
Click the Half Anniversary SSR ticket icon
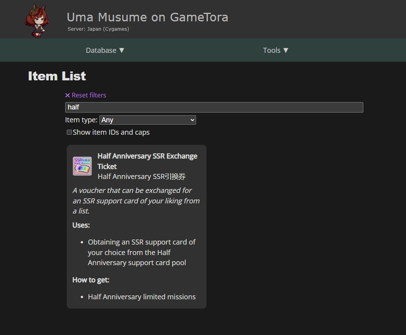click(82, 166)
